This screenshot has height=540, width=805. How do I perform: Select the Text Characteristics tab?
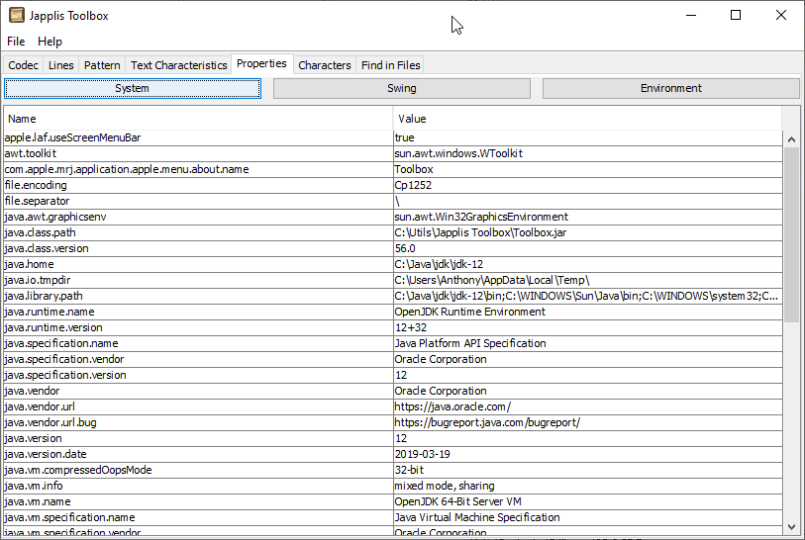tap(178, 65)
